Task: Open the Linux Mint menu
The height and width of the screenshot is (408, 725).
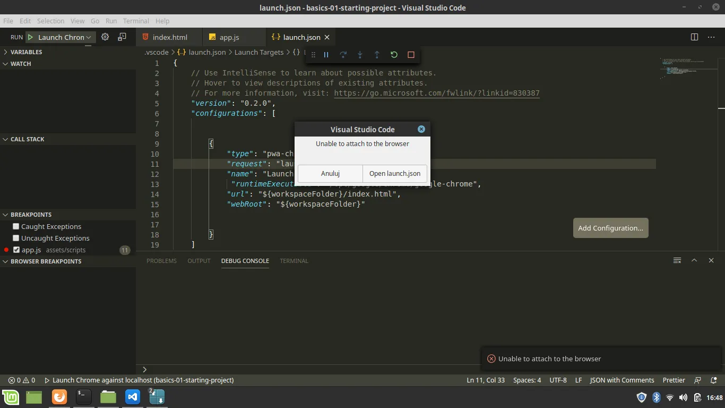Action: tap(11, 397)
